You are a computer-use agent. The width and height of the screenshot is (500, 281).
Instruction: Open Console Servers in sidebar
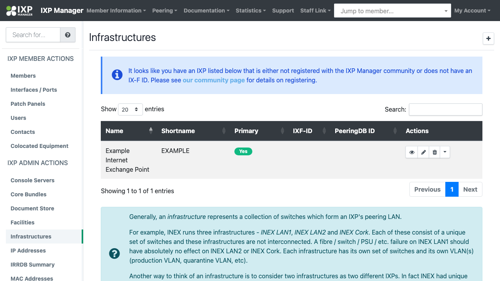coord(32,180)
